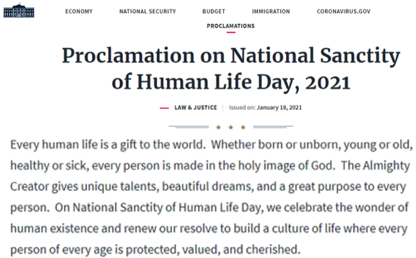Click the "Issued on:" label

point(241,107)
